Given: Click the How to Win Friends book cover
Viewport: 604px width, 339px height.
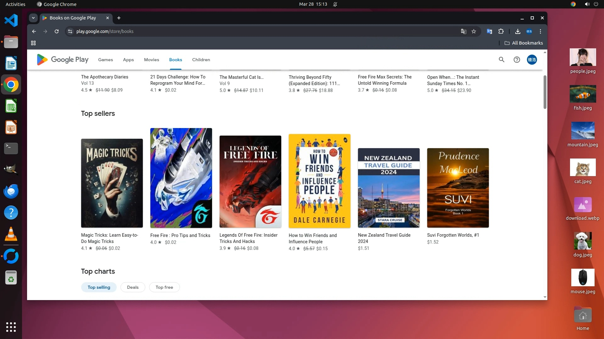Looking at the screenshot, I should tap(319, 181).
